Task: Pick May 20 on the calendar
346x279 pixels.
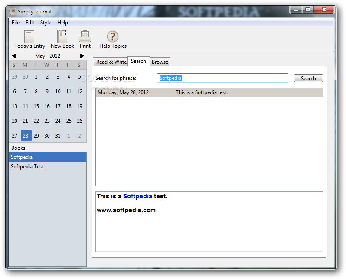Action: click(x=15, y=121)
